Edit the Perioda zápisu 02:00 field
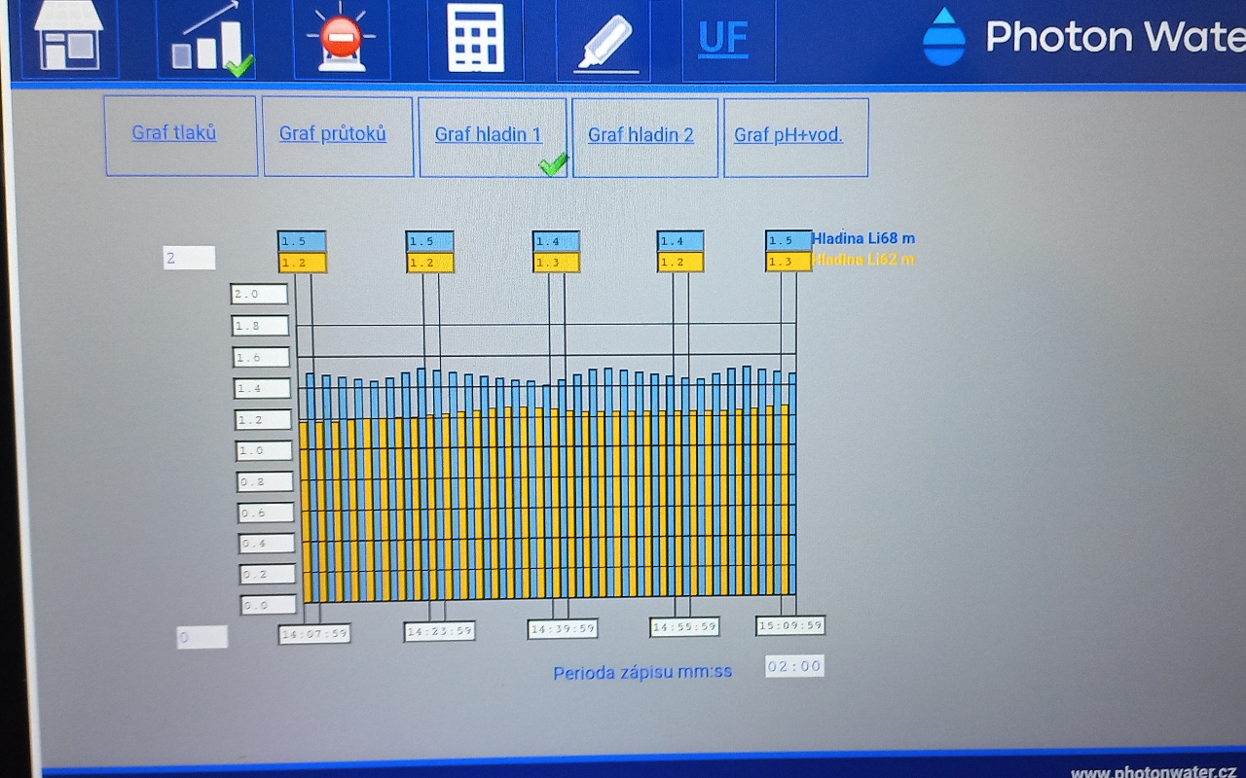The width and height of the screenshot is (1246, 778). [x=793, y=666]
